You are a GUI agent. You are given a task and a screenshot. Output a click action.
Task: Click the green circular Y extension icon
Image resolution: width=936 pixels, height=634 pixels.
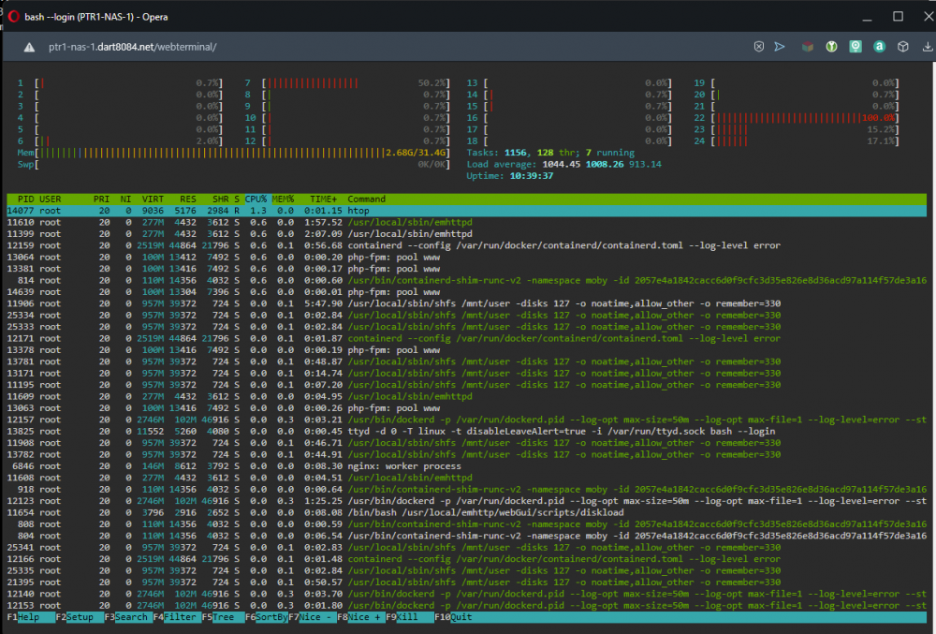pyautogui.click(x=831, y=47)
